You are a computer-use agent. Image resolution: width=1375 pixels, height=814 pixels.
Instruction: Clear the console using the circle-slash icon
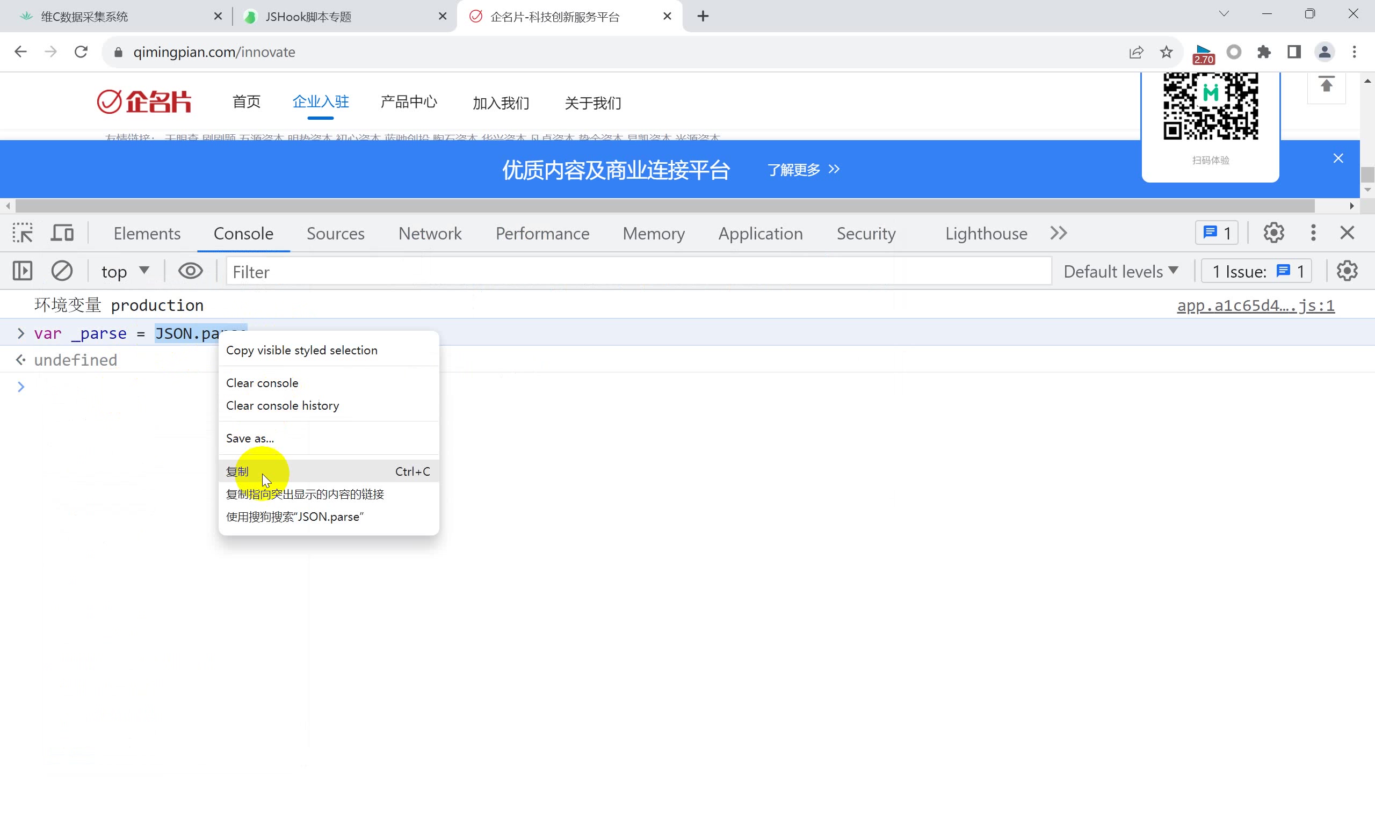tap(62, 271)
